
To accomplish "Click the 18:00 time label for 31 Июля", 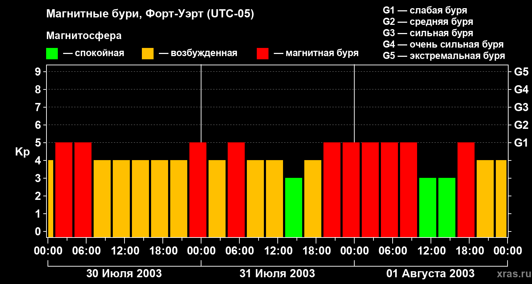I will point(316,251).
